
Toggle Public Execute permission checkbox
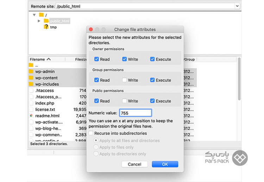tap(152, 101)
